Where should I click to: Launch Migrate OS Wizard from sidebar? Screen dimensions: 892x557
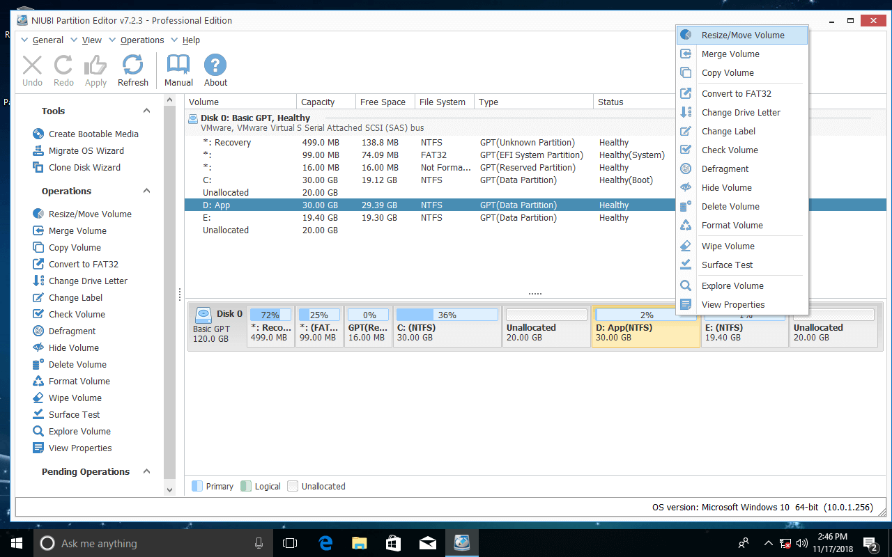click(86, 150)
